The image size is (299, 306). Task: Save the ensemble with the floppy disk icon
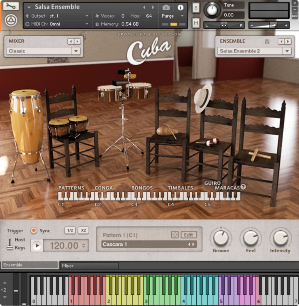(x=267, y=41)
